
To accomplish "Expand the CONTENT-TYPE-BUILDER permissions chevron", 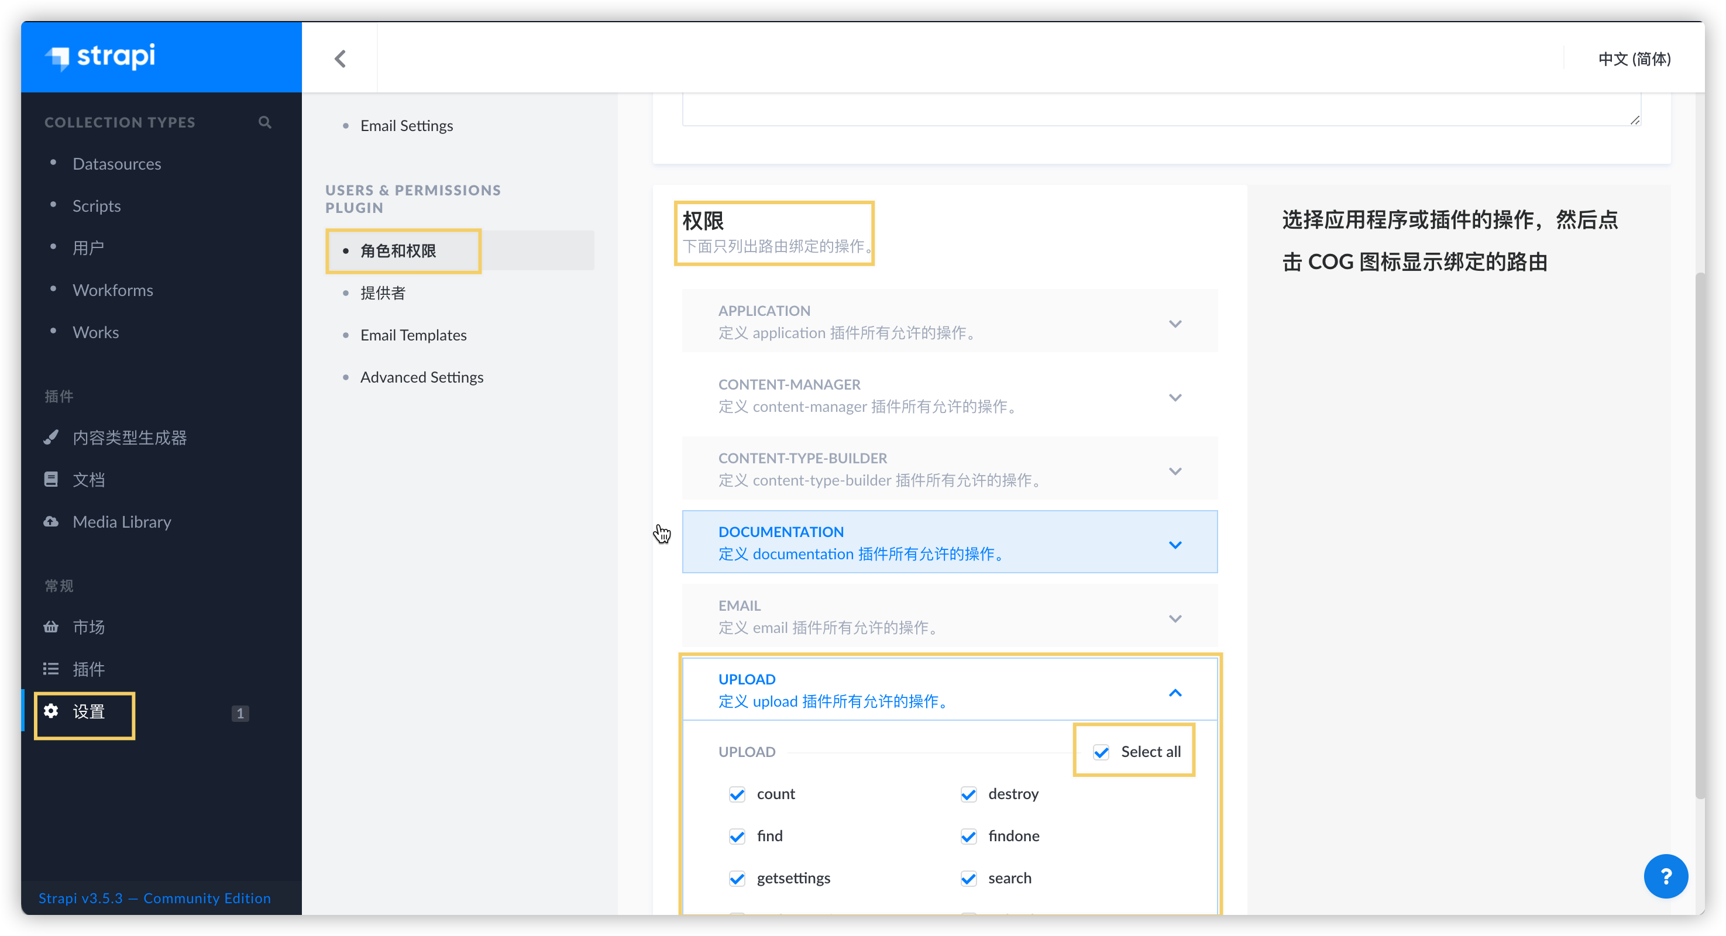I will pyautogui.click(x=1175, y=471).
